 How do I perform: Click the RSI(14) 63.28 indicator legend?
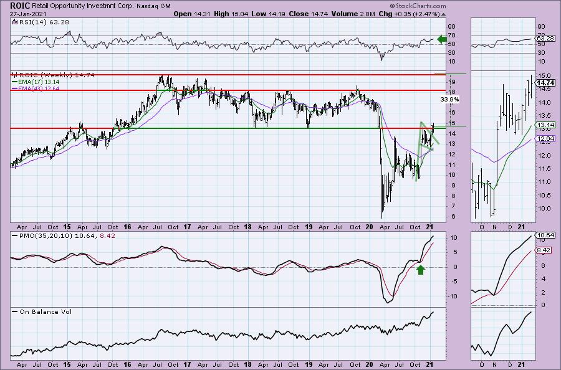pos(40,22)
